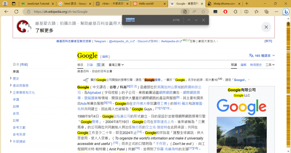Open the 了解更多 banner link

tap(44, 30)
